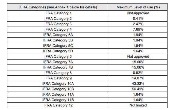Click the 56.41% value cell
Image resolution: width=182 pixels, height=110 pixels.
138,89
